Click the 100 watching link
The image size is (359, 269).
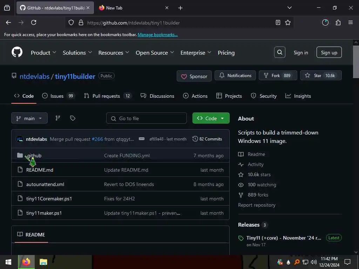[262, 185]
